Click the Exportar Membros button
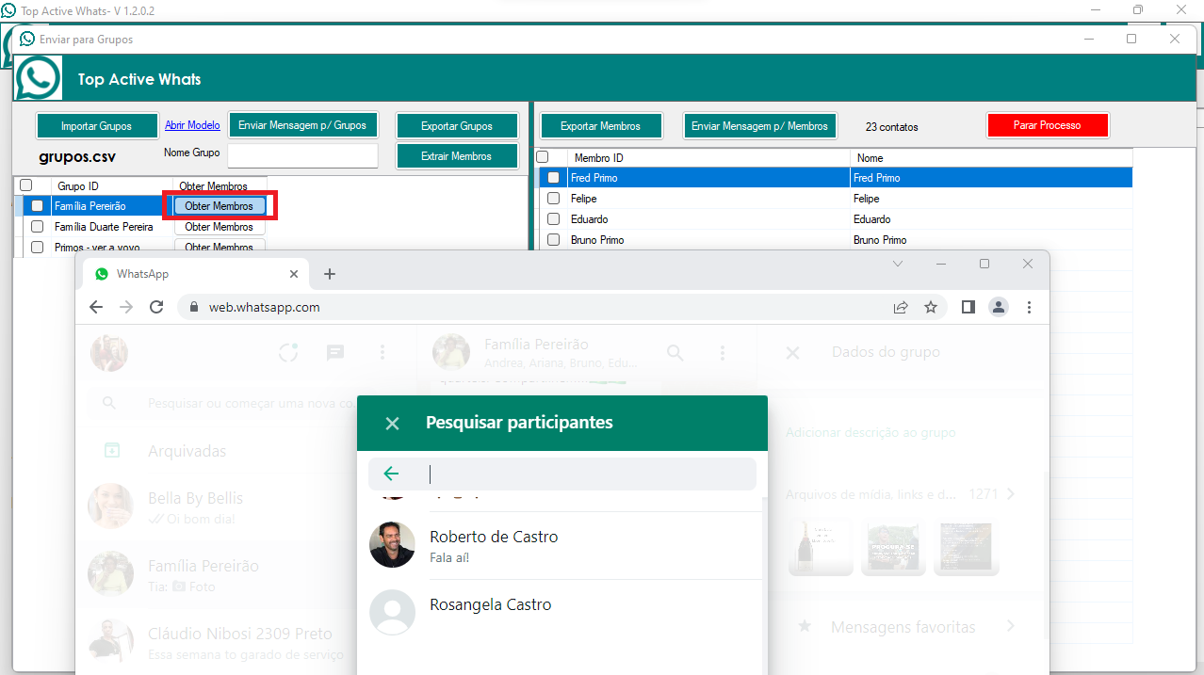Image resolution: width=1204 pixels, height=675 pixels. pos(600,126)
